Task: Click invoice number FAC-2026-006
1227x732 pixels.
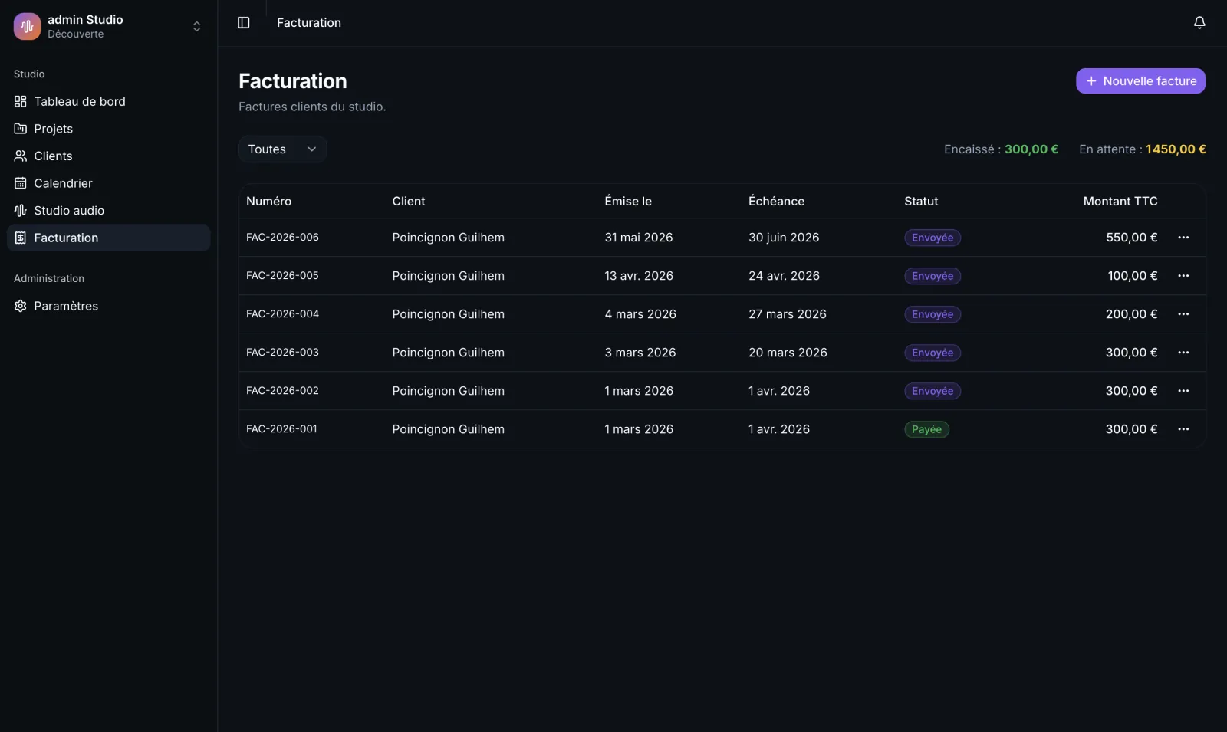Action: pos(282,238)
